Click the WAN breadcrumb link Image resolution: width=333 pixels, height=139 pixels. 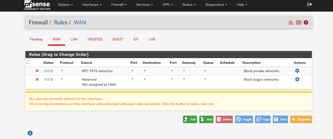tap(80, 22)
